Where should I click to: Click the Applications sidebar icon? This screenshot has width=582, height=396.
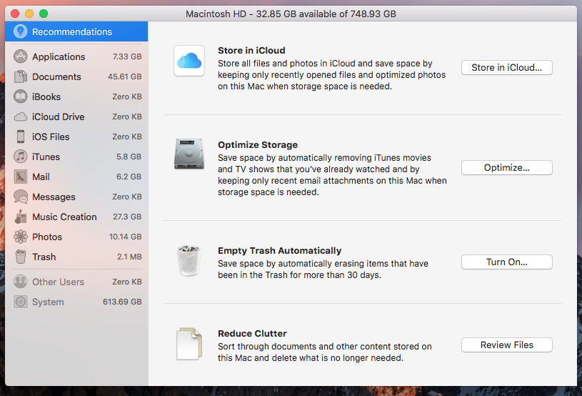pos(21,56)
